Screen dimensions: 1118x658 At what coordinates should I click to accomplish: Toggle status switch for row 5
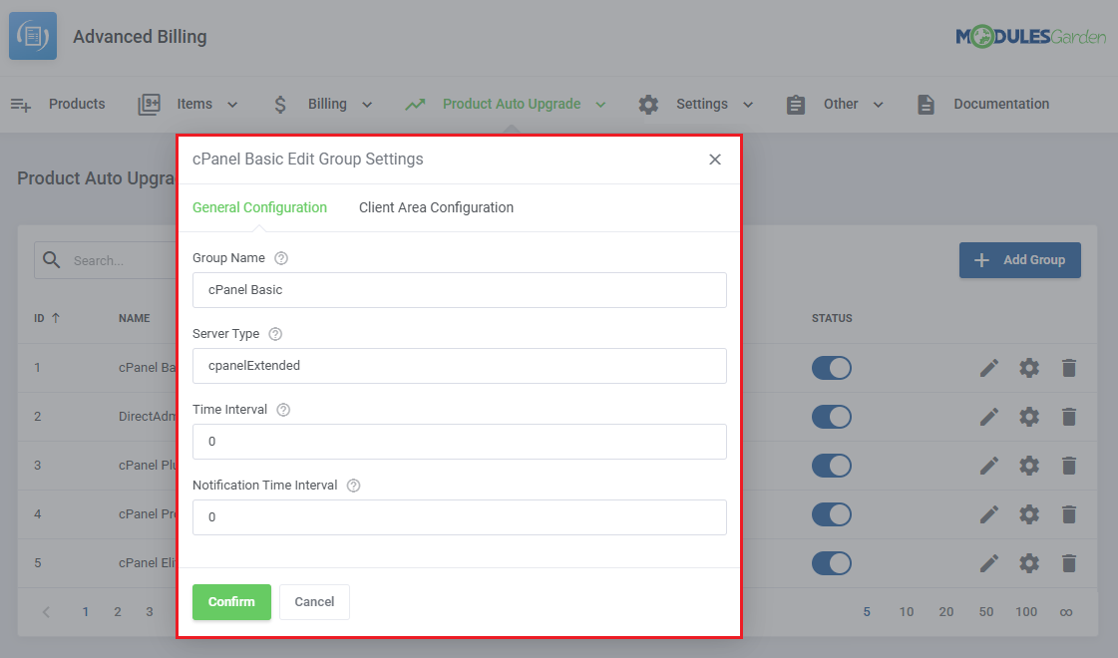click(x=832, y=563)
